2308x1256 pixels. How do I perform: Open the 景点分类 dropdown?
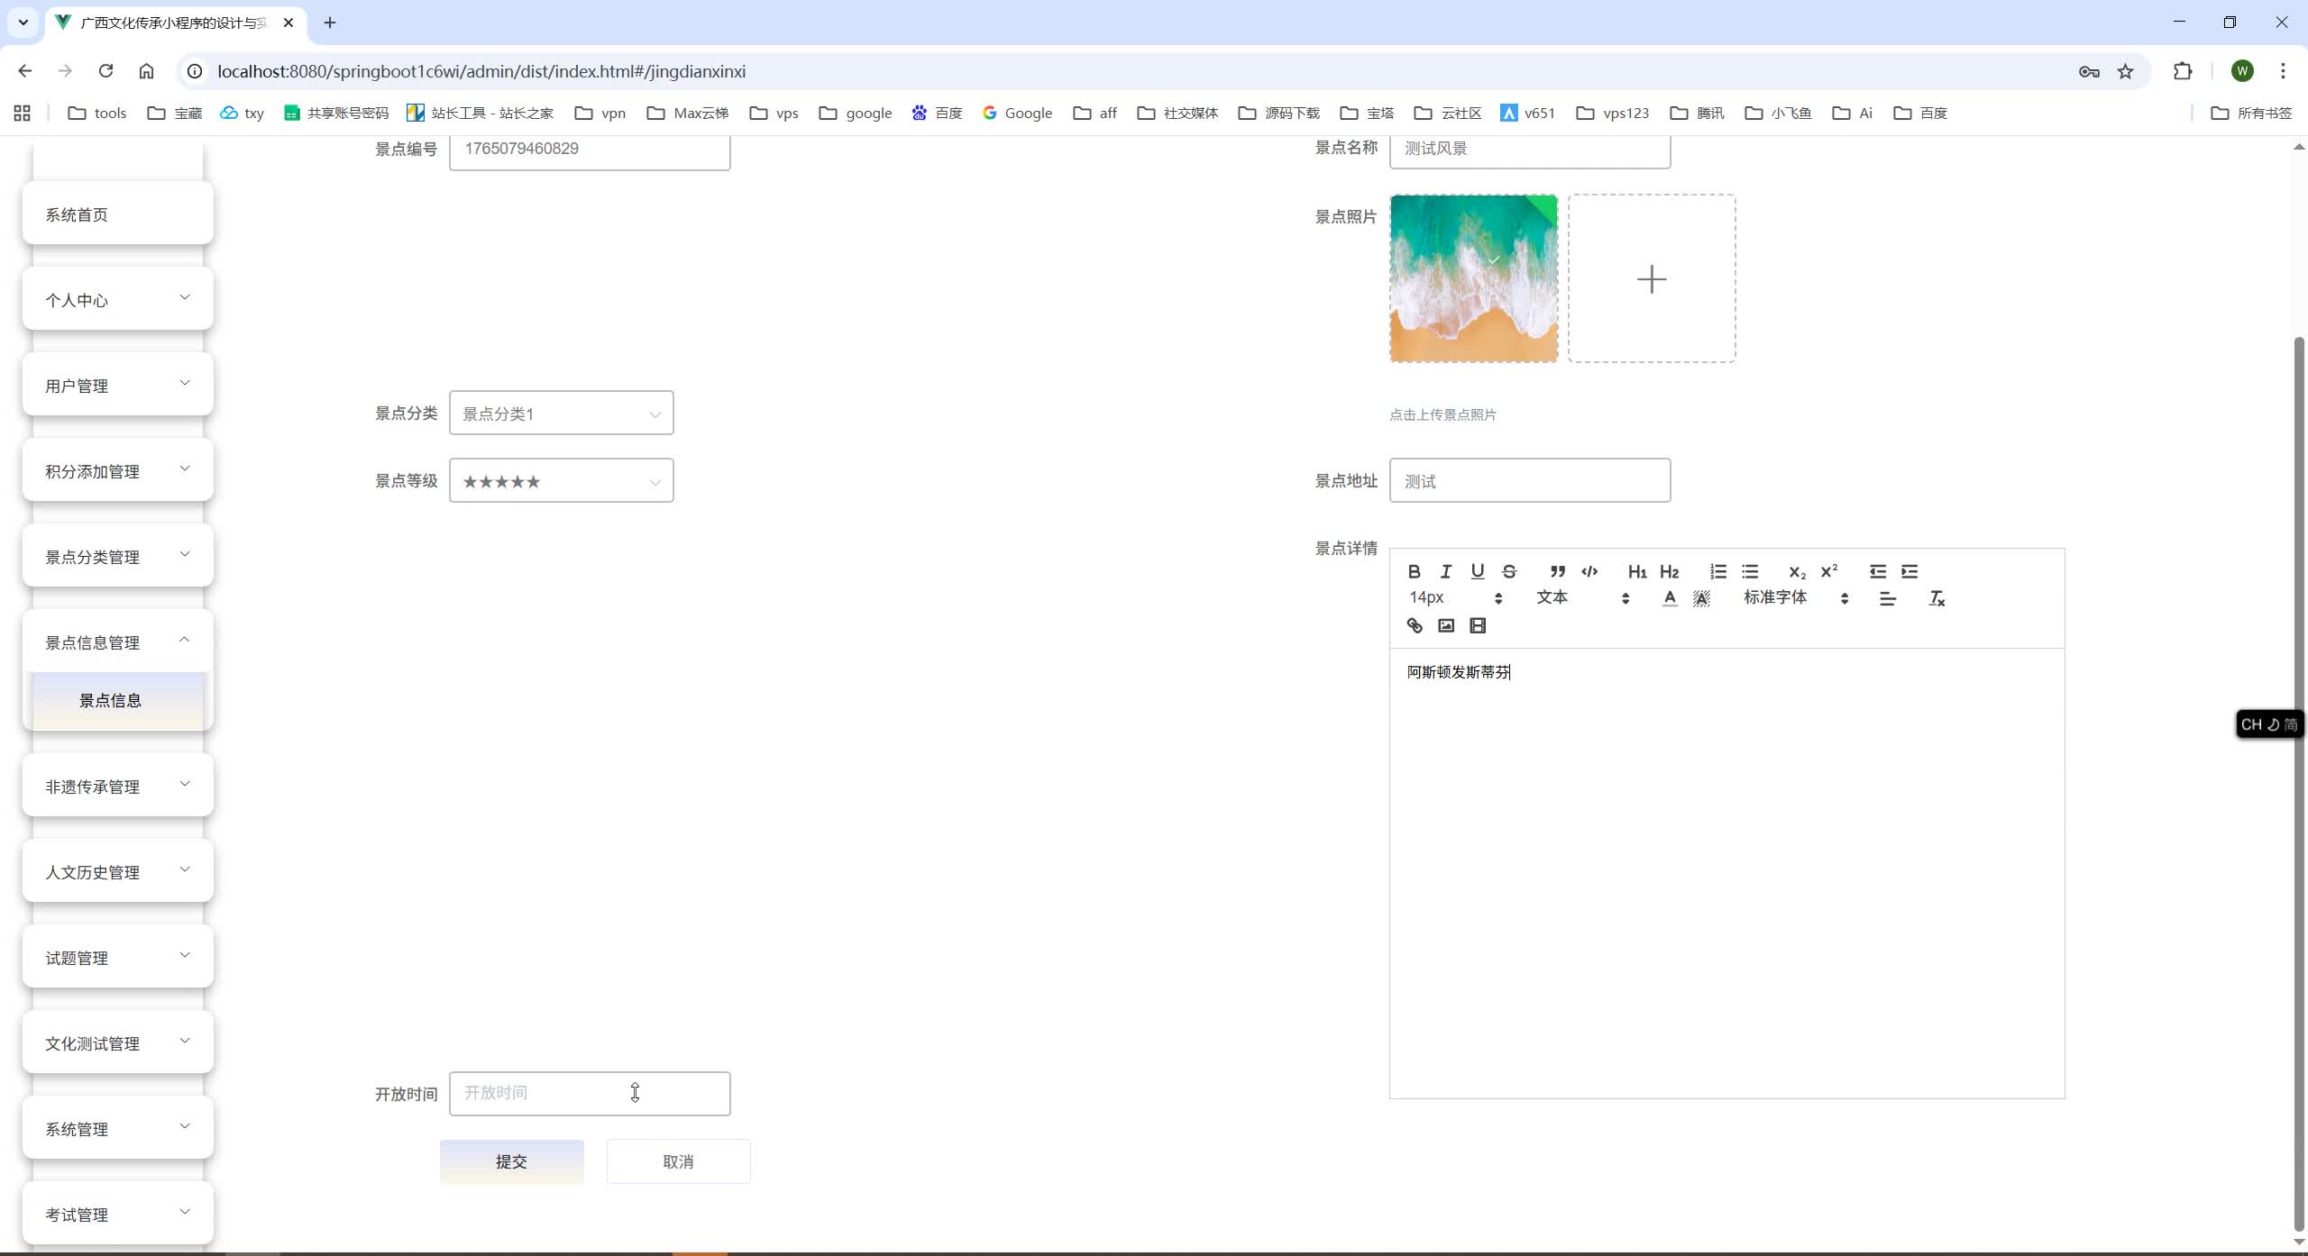tap(560, 413)
